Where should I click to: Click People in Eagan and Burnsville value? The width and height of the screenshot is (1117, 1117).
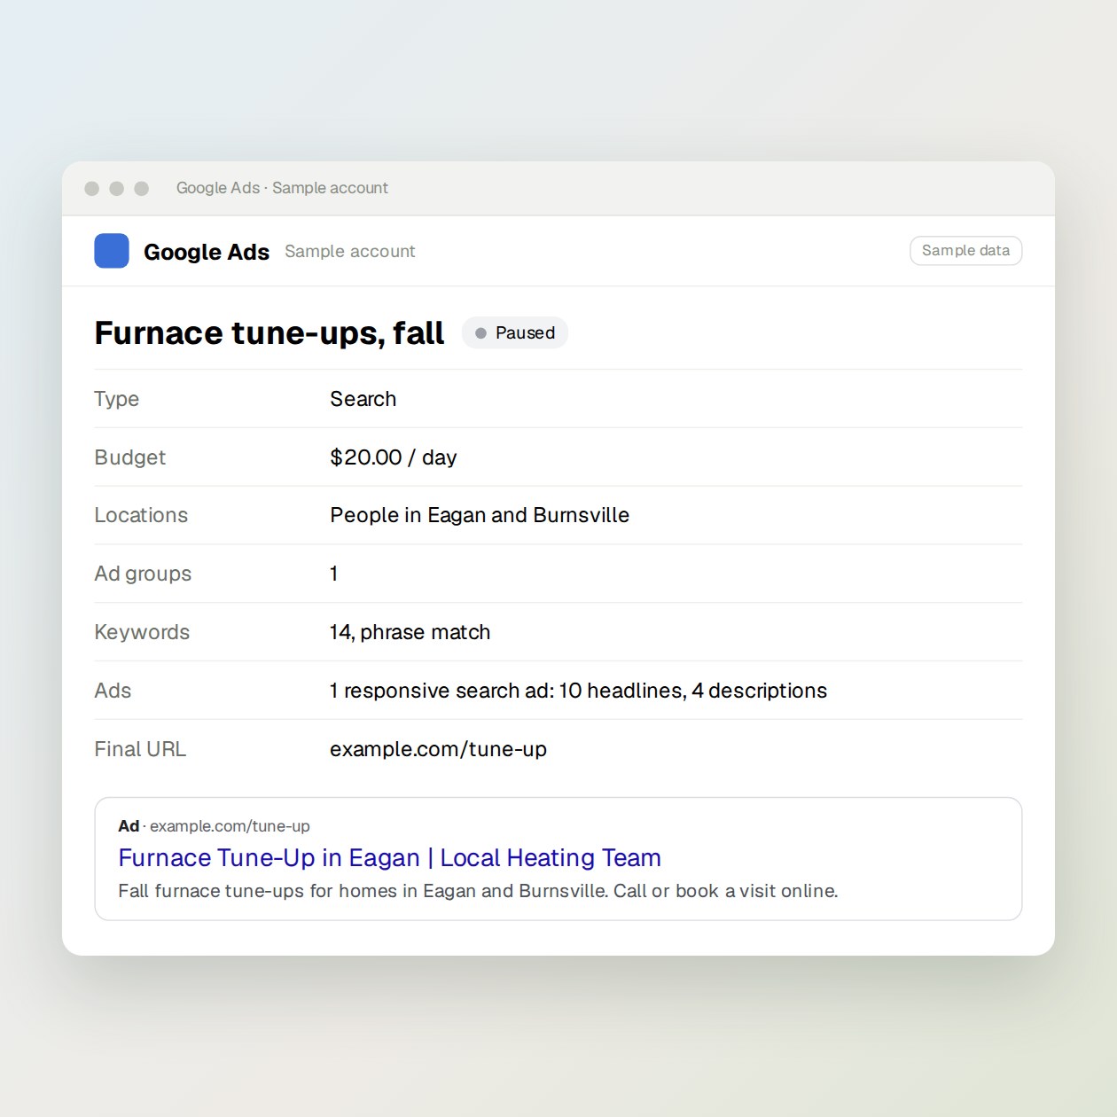(480, 515)
